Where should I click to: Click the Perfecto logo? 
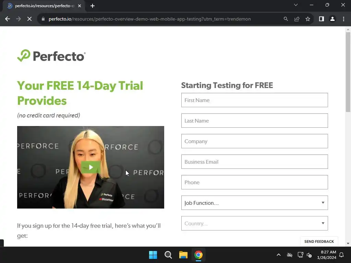click(x=51, y=56)
